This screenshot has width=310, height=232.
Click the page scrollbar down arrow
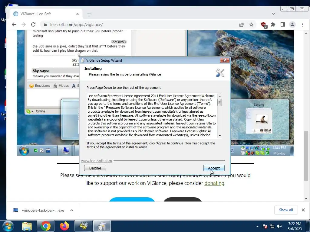click(306, 199)
